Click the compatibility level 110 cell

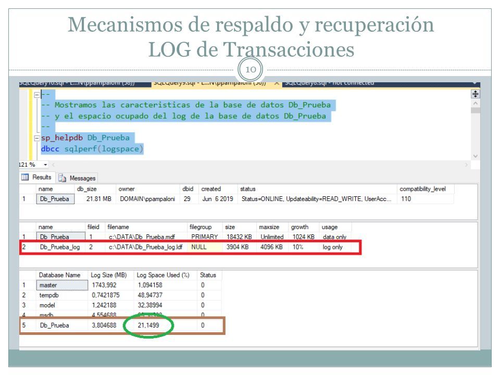coord(426,199)
